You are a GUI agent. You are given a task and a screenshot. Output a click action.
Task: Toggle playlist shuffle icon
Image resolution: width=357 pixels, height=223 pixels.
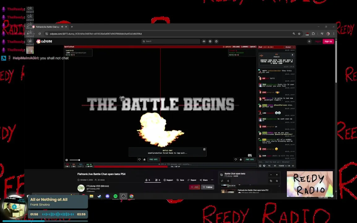[x=228, y=181]
